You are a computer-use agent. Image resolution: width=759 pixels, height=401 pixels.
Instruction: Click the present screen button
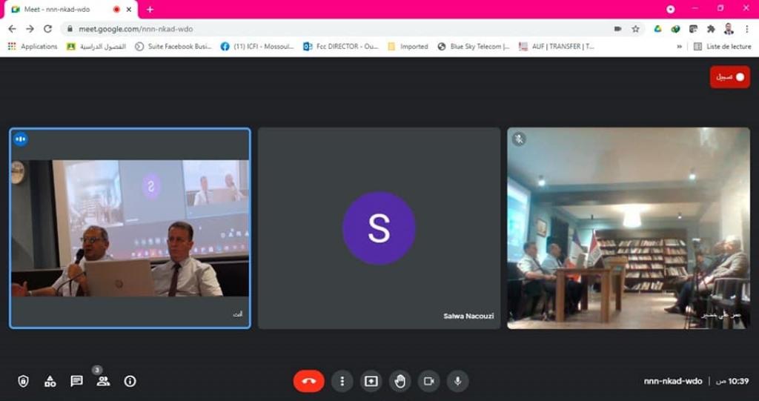(x=371, y=381)
